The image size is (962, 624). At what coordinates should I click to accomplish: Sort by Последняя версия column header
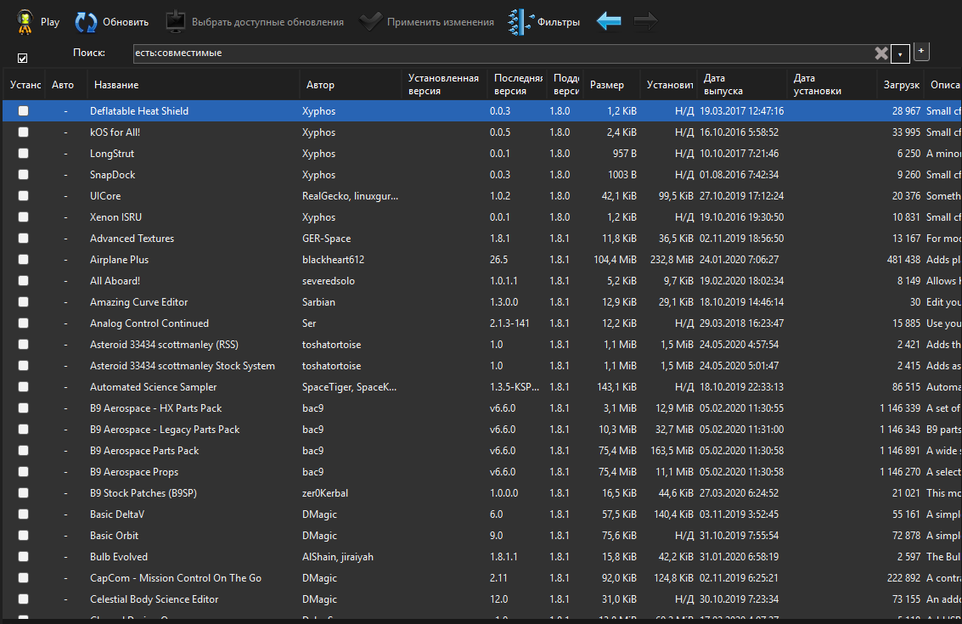516,85
